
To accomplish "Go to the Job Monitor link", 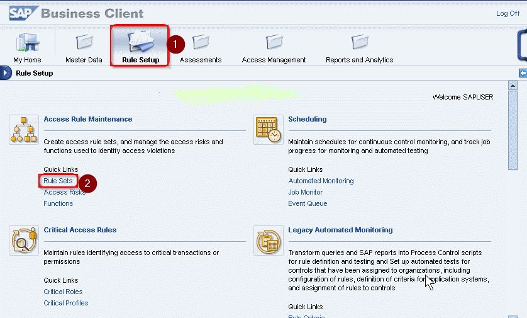I will pyautogui.click(x=305, y=193).
